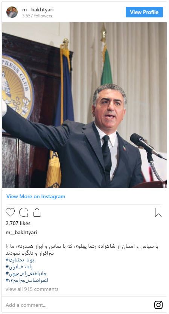
Task: Open the m__bakhtyari username in the header
Action: (38, 9)
